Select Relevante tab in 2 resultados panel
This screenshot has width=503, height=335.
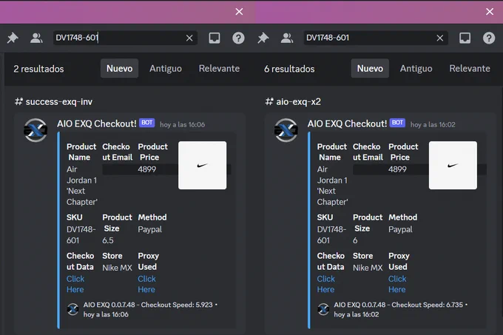(x=219, y=68)
